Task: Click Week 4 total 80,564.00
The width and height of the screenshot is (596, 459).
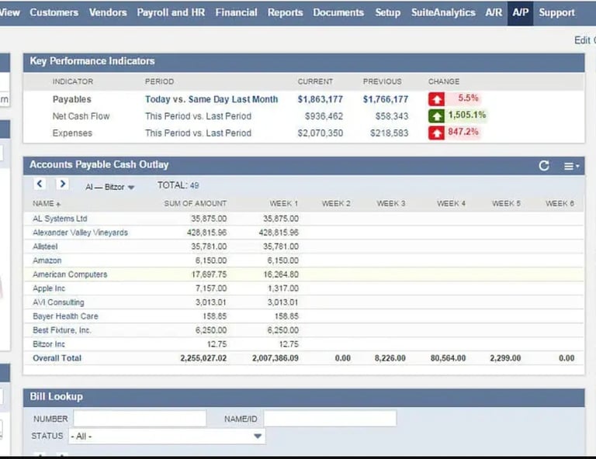Action: click(448, 358)
